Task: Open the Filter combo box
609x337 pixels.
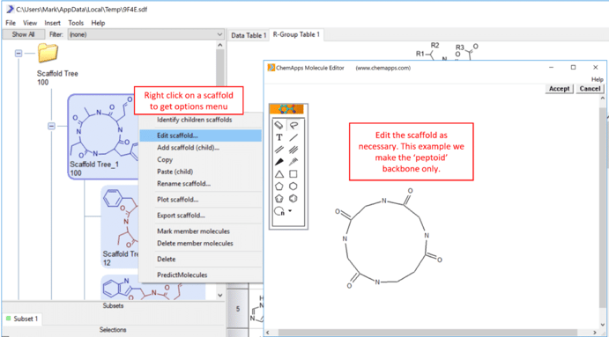Action: [x=145, y=34]
